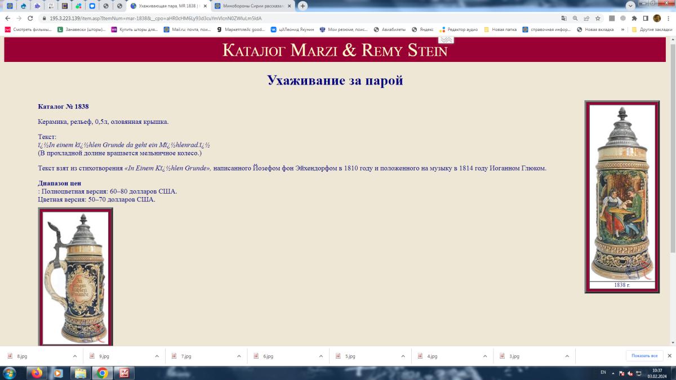Viewport: 676px width, 380px height.
Task: Share this page via the share icon
Action: 586,18
